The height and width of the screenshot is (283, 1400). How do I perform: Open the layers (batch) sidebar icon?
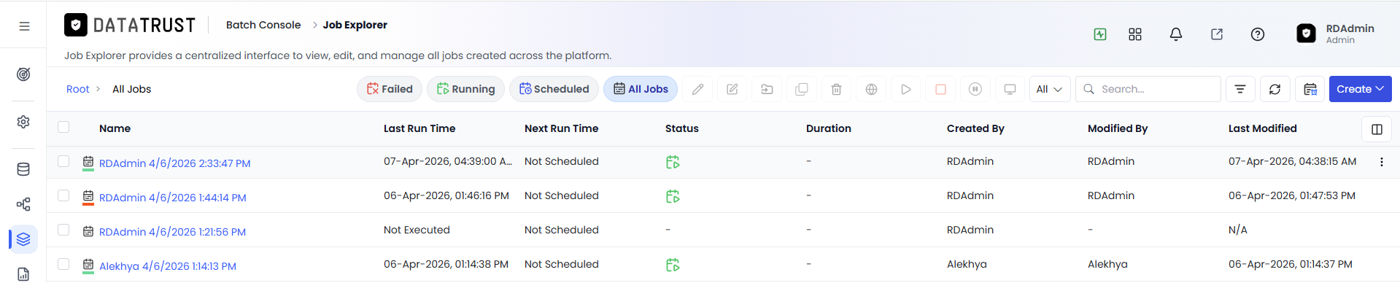(23, 239)
